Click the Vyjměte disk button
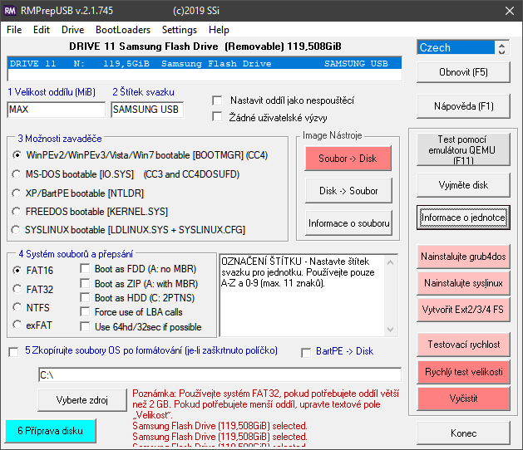 [463, 185]
